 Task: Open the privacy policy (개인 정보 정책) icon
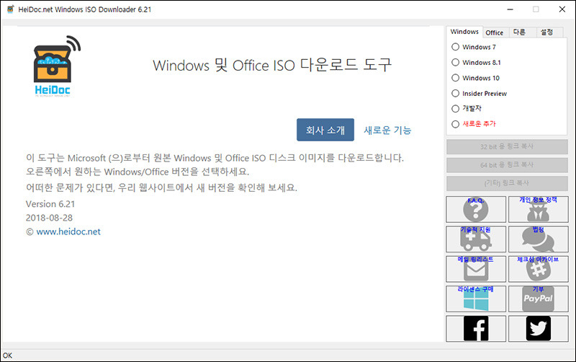(x=538, y=209)
